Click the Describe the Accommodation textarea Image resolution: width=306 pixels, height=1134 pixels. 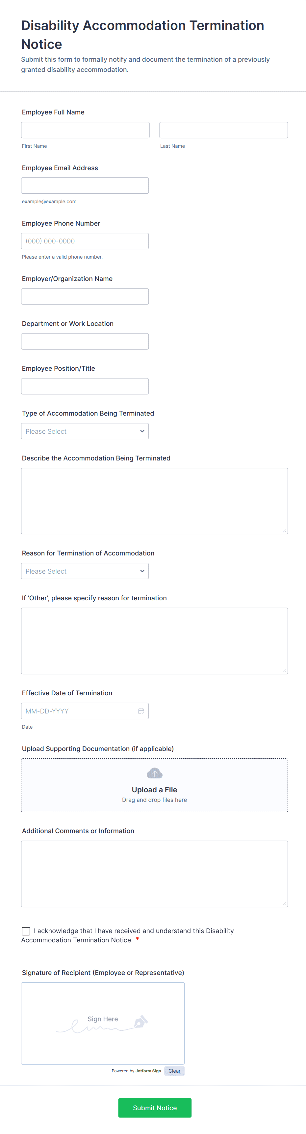point(154,501)
